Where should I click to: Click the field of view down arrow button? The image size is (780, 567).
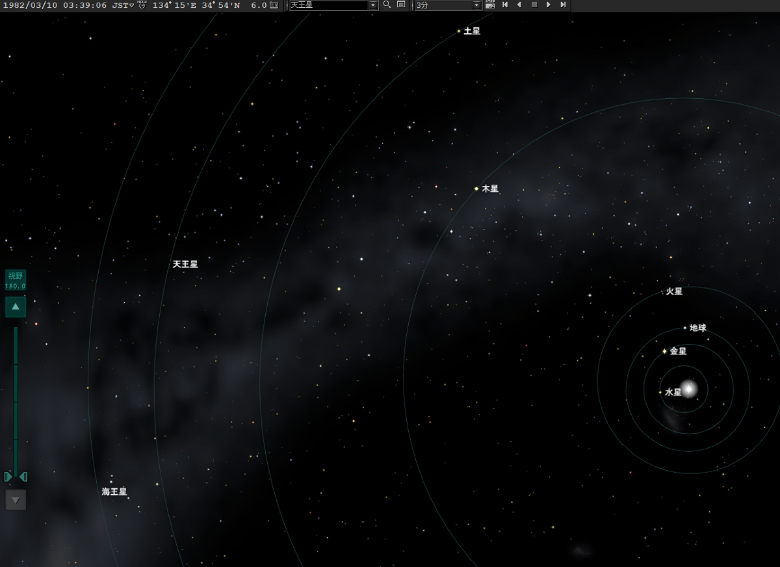(16, 499)
